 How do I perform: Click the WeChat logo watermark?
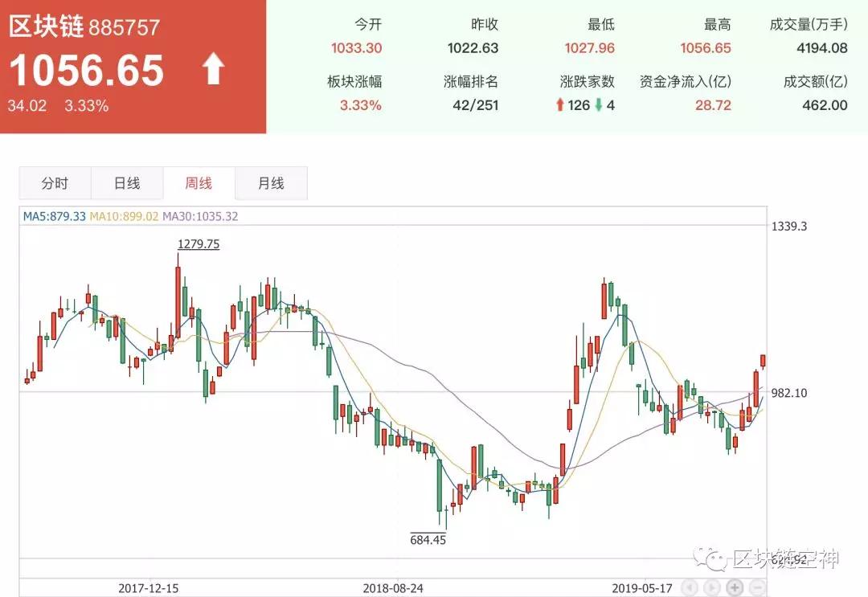710,558
